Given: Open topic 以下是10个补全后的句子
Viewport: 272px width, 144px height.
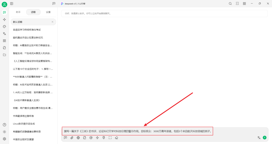Looking at the screenshot, I should [x=33, y=69].
